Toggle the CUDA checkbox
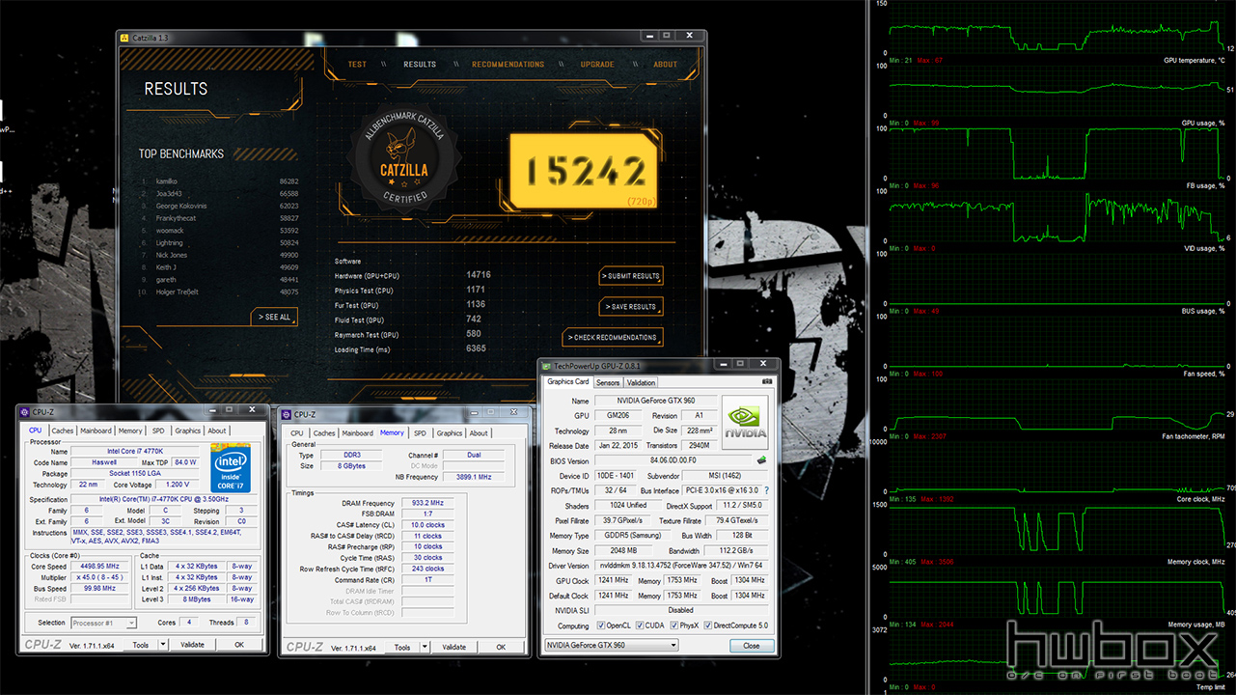 point(640,625)
